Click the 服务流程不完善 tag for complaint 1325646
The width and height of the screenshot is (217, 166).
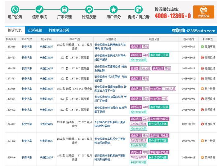tap(157, 157)
